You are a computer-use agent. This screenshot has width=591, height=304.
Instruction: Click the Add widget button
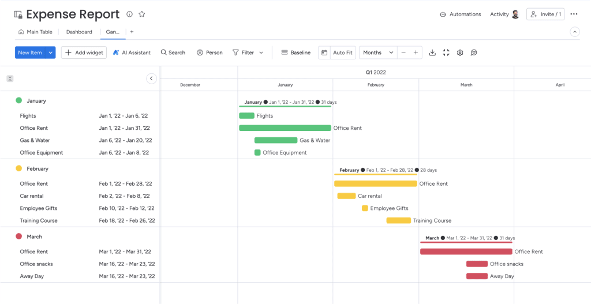pos(84,52)
